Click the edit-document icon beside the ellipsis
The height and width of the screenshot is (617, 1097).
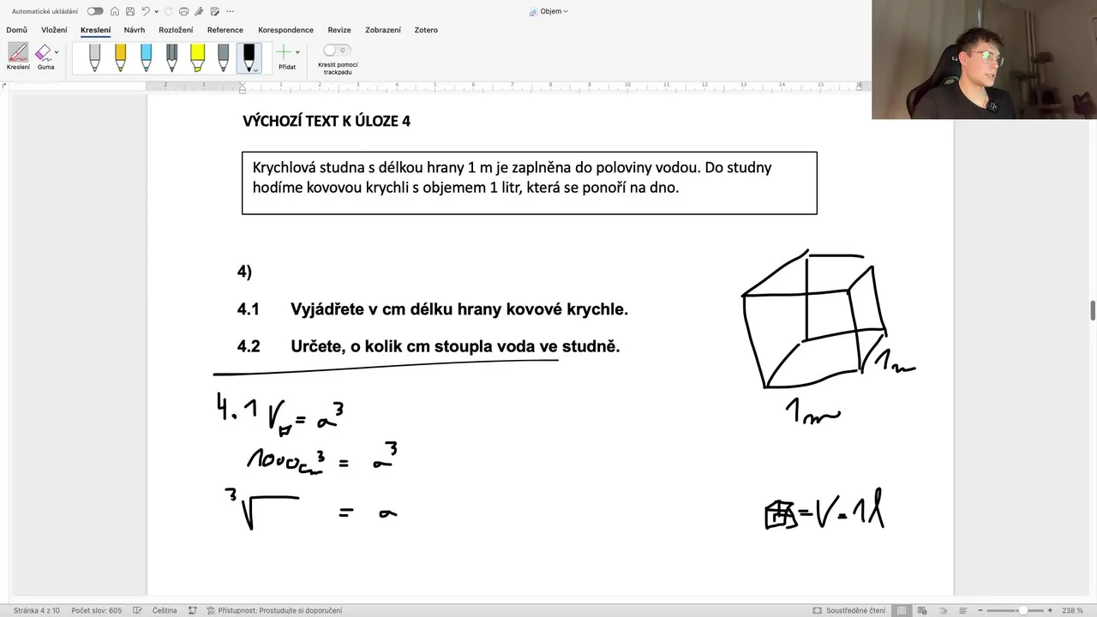point(214,11)
